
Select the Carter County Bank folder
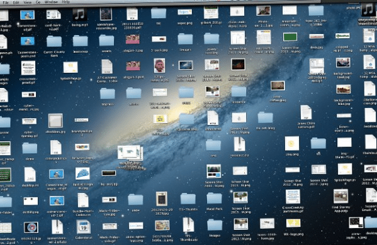tap(54, 41)
